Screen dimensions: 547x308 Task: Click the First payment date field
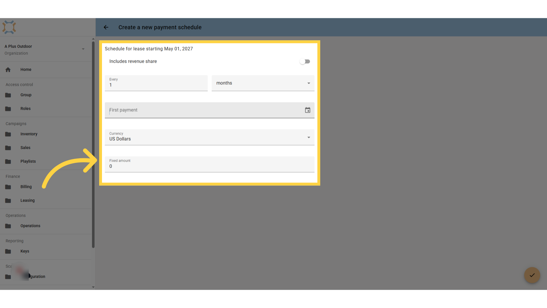point(210,110)
